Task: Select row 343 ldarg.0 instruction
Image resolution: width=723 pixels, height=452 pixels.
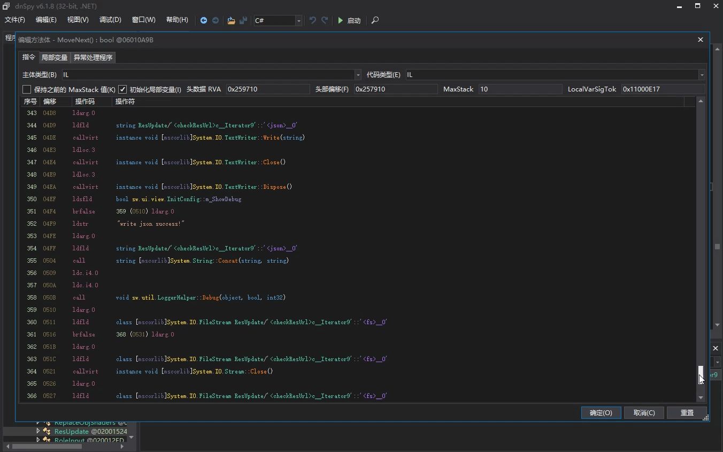Action: 358,113
